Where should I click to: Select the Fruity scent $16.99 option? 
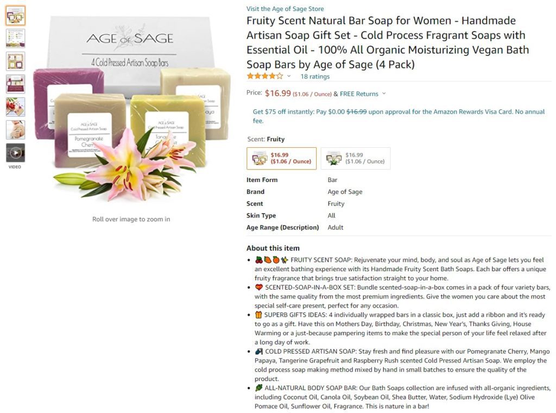282,158
